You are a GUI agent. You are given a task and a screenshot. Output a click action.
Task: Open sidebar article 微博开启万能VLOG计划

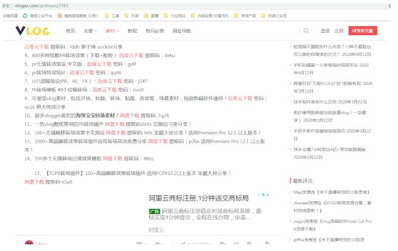[333, 88]
